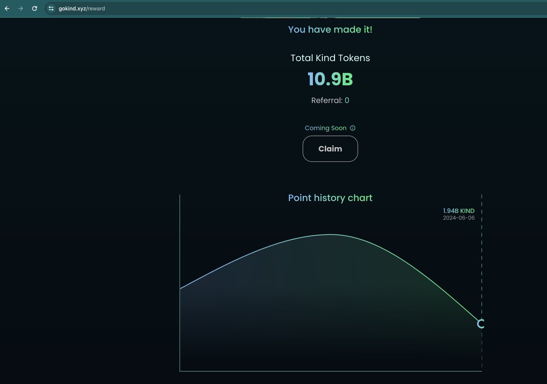Viewport: 547px width, 384px height.
Task: Click the 10.9B token total
Action: 330,79
